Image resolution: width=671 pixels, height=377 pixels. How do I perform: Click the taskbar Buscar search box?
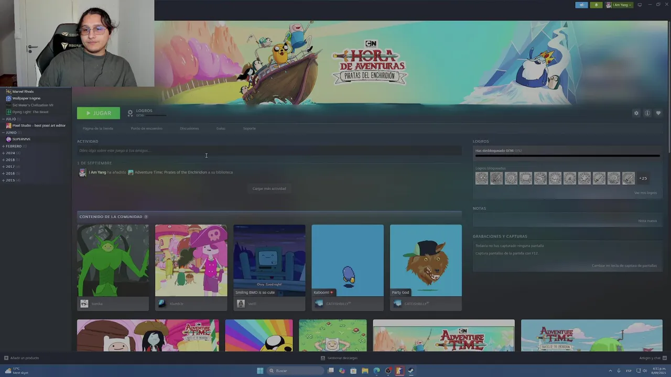[295, 371]
